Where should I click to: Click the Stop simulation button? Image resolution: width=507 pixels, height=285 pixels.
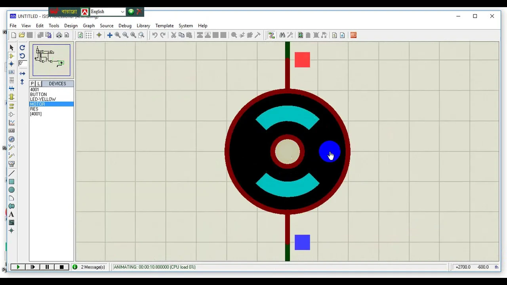point(61,267)
